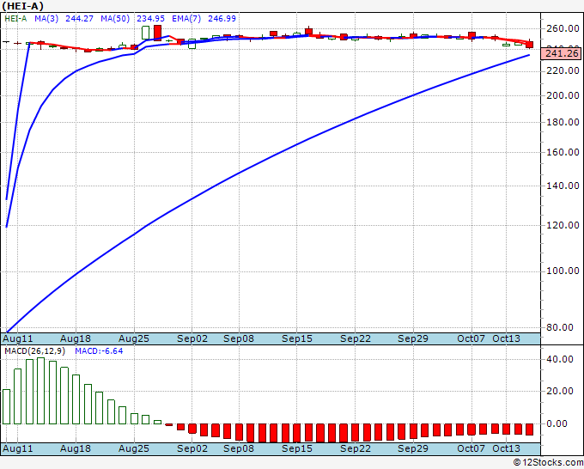Click the MA(3) legend label
The image size is (584, 469).
46,19
